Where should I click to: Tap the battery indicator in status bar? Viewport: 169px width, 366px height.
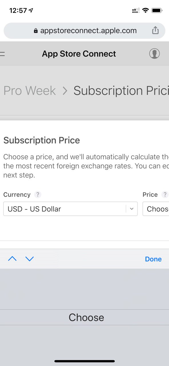coord(157,11)
